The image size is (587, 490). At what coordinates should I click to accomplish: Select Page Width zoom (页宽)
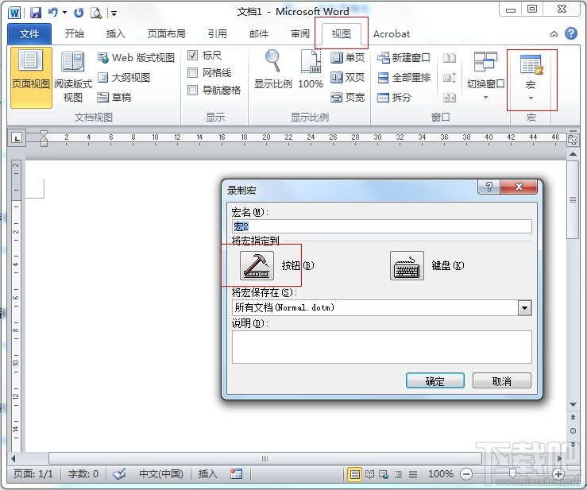(348, 98)
